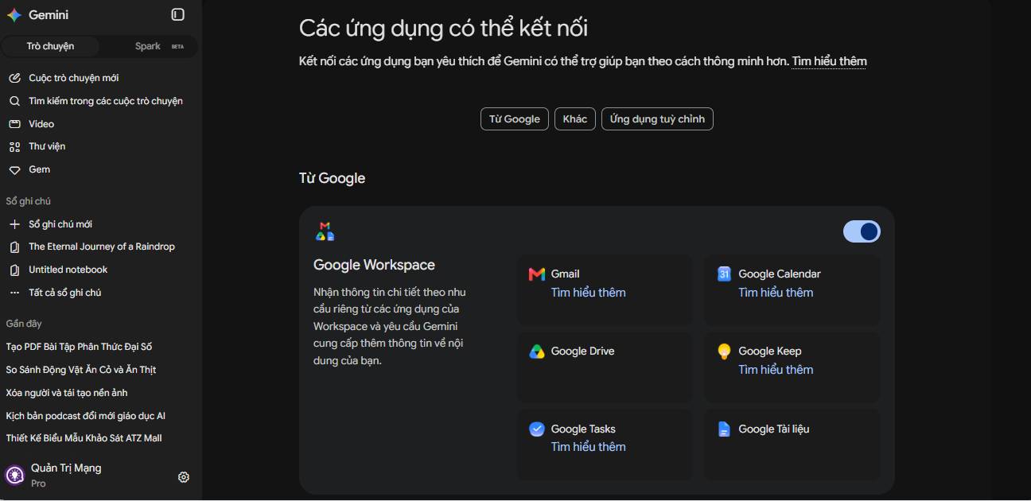Open settings via the gear icon
Viewport: 1031px width, 501px height.
[x=184, y=477]
